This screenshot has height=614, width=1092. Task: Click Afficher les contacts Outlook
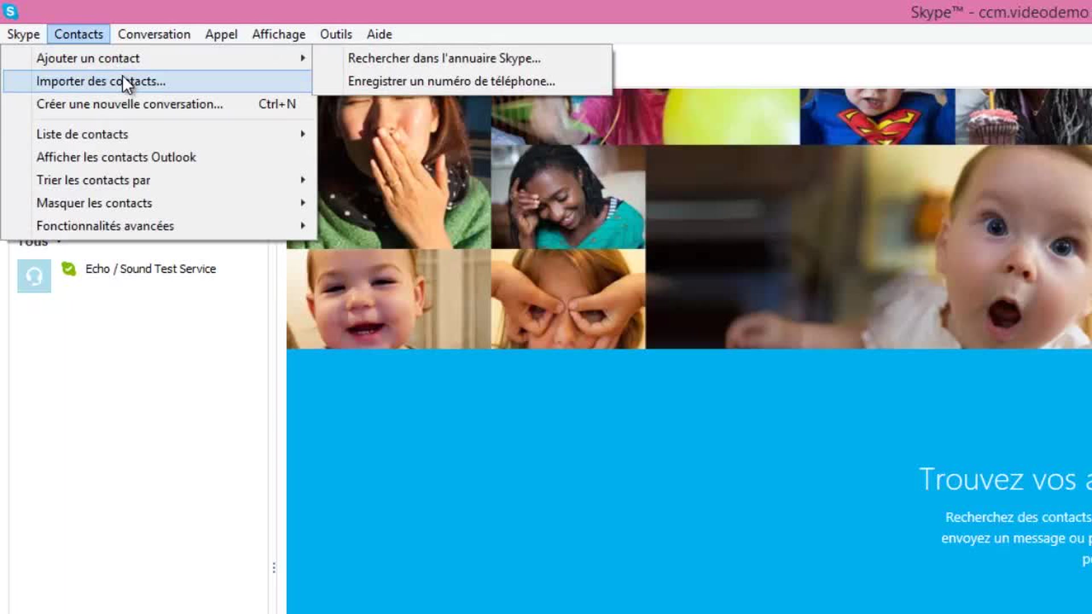117,157
